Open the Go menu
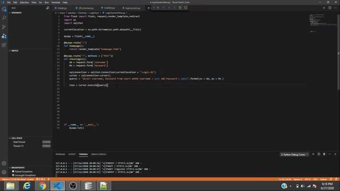 40,2
